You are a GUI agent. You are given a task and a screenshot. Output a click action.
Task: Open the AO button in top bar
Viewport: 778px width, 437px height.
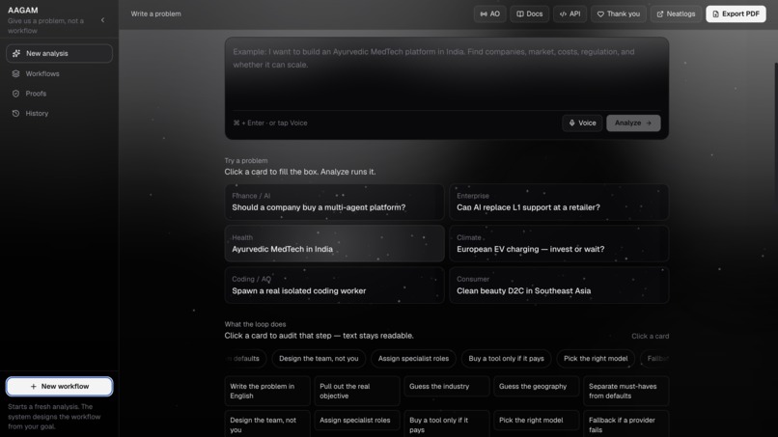[x=489, y=14]
